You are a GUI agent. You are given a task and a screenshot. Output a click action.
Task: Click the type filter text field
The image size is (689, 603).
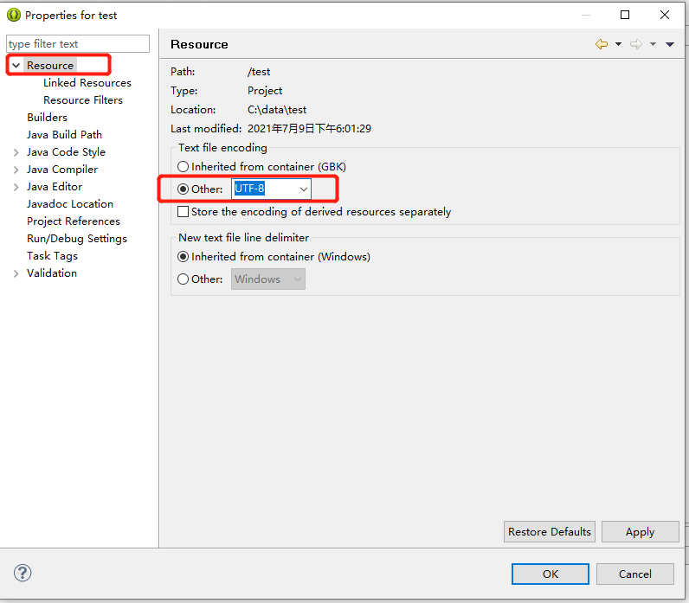click(78, 44)
